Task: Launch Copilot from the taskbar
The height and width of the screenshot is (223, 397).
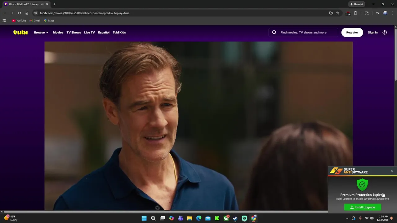Action: 172,218
